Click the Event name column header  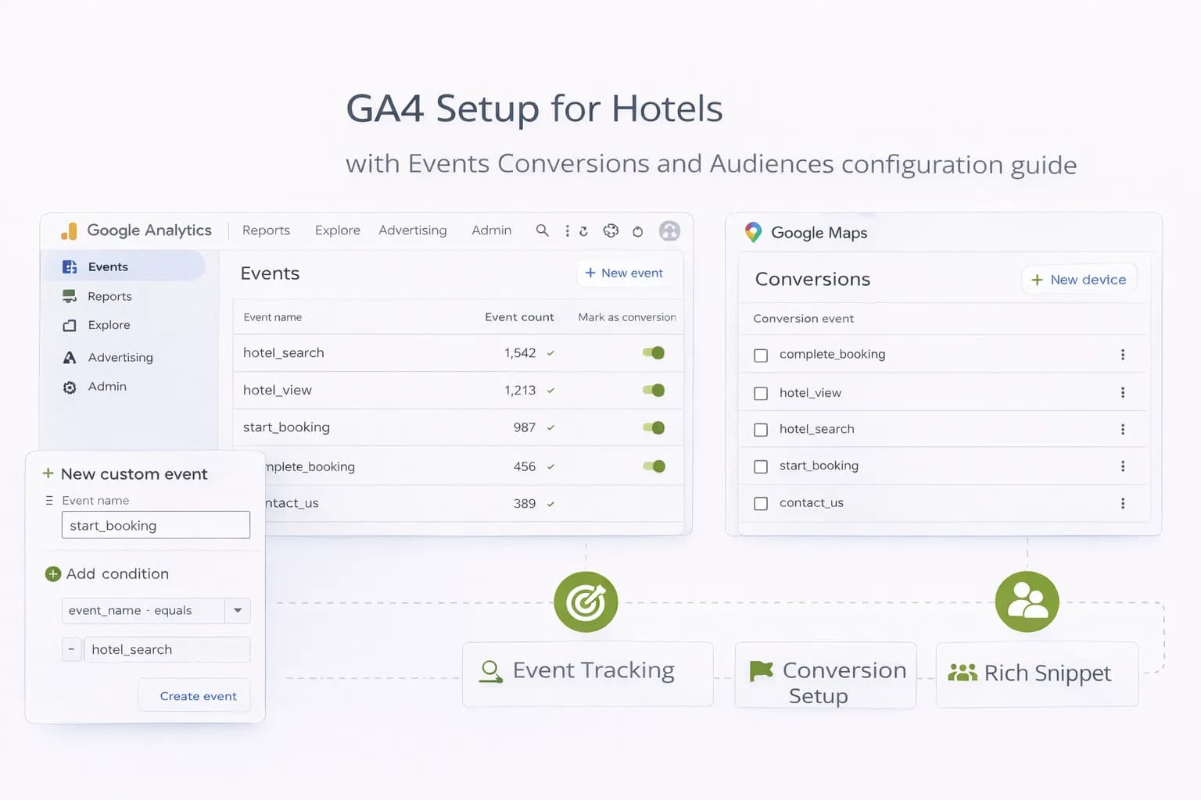click(272, 317)
